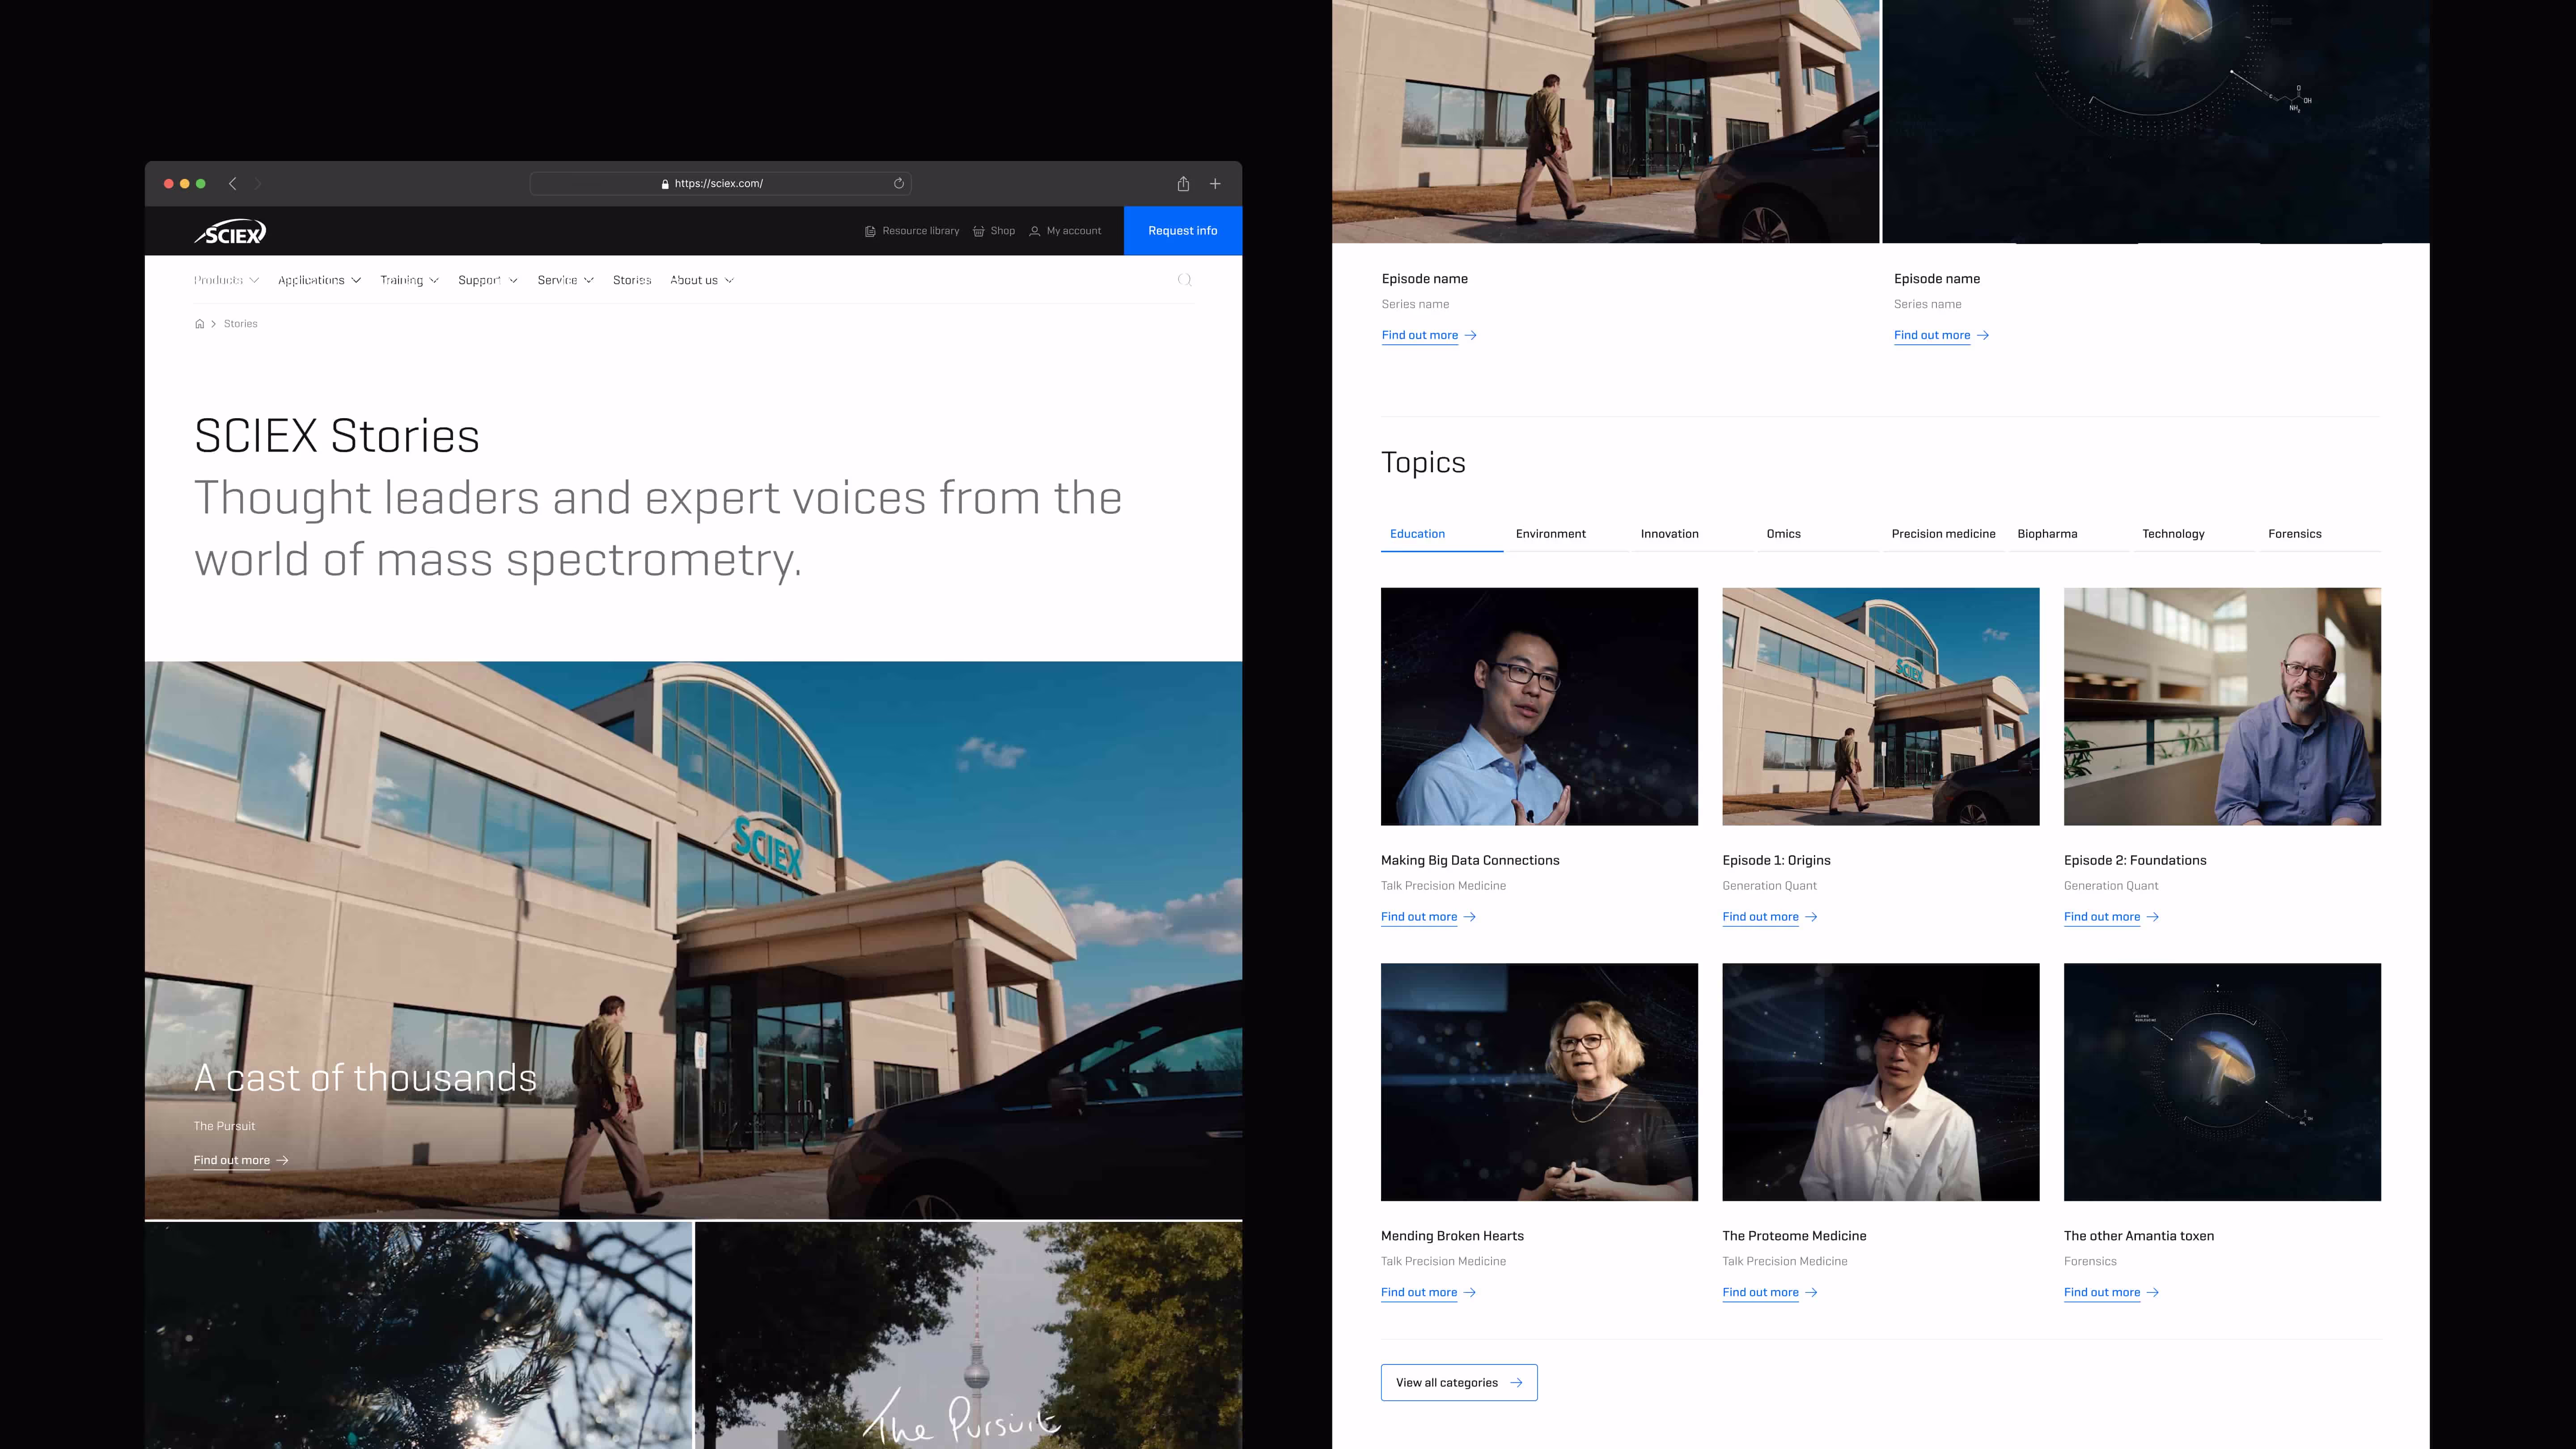Expand the Training menu
Screen dimensions: 2576x1449
point(409,280)
